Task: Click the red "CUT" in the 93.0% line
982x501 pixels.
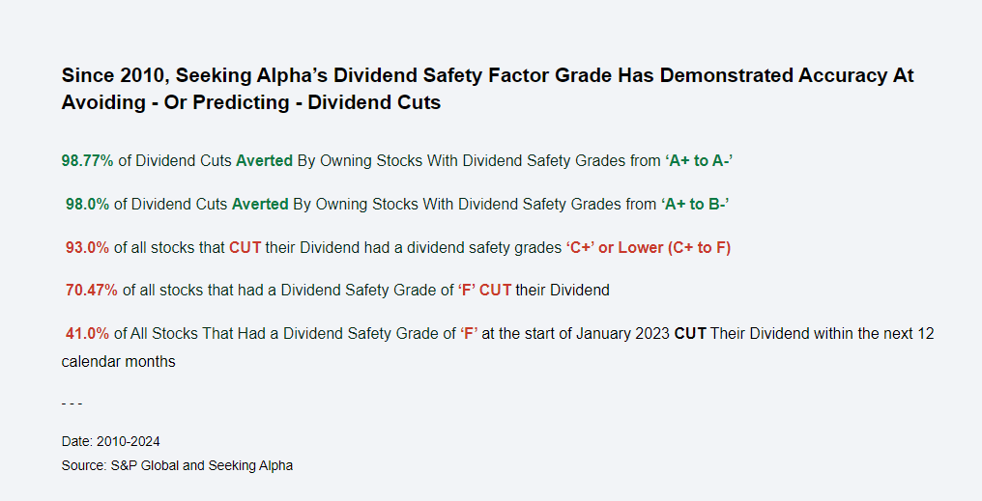Action: tap(245, 247)
